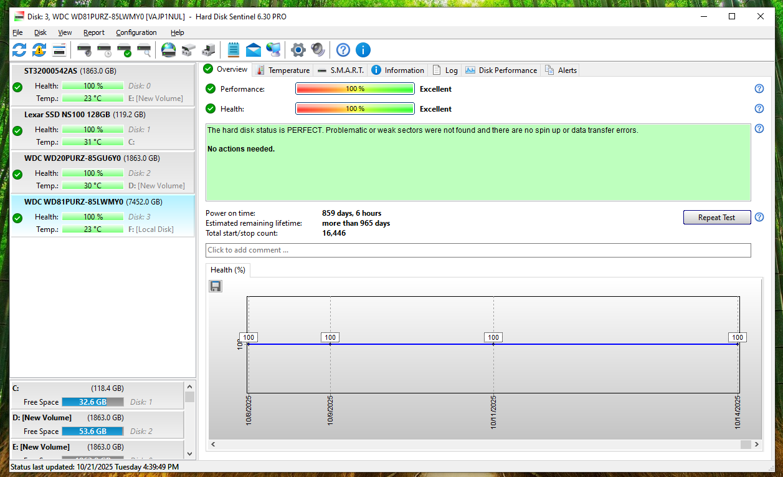
Task: Click the speaker sound icon in toolbar
Action: coord(318,50)
